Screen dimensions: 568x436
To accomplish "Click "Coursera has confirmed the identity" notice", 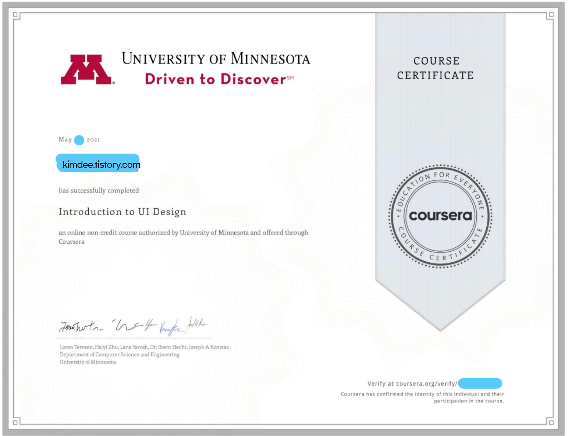I will tap(422, 397).
